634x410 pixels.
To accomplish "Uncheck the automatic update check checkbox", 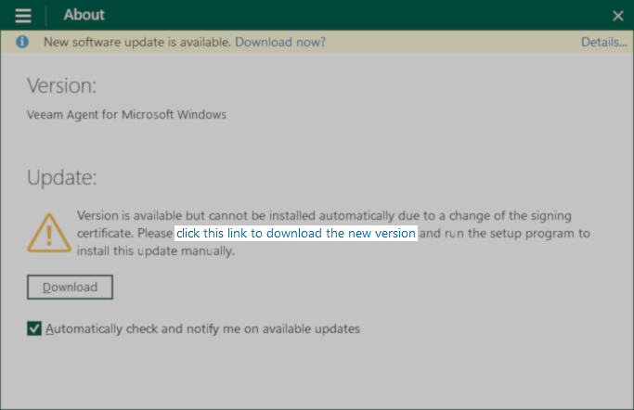I will point(34,328).
